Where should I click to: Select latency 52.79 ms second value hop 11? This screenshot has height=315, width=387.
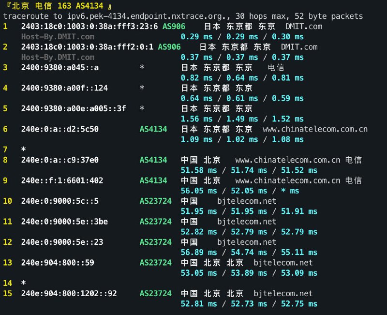click(249, 232)
